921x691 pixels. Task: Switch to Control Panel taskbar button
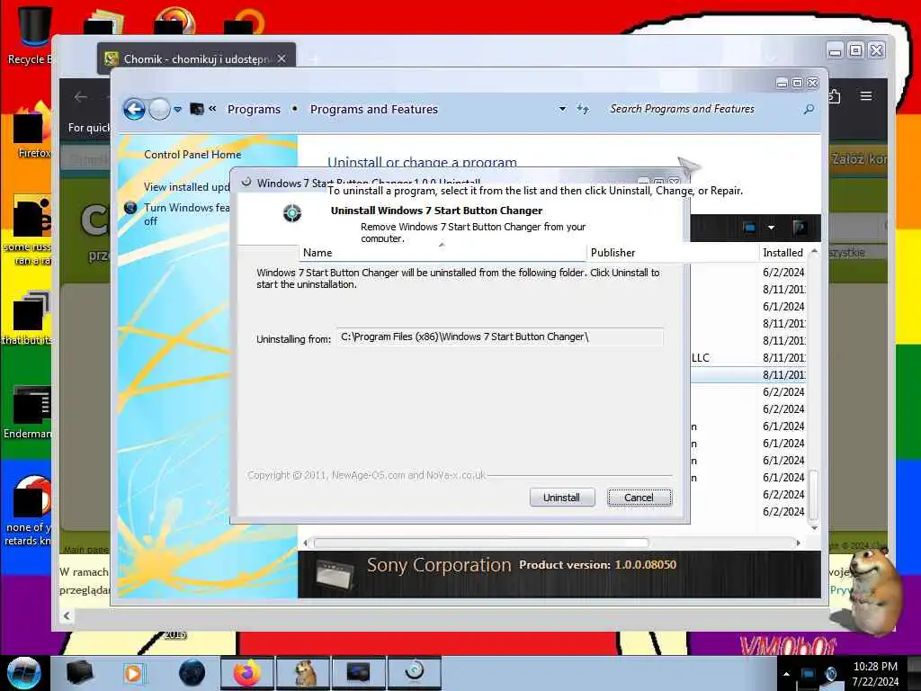tap(358, 673)
